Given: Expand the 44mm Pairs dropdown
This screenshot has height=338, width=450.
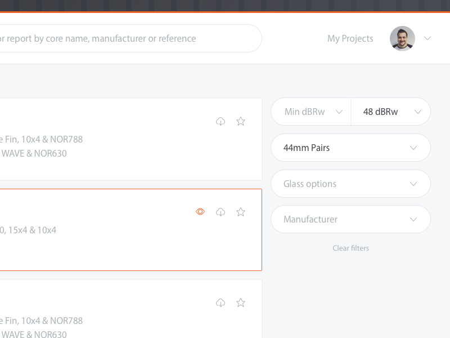Looking at the screenshot, I should [x=350, y=148].
